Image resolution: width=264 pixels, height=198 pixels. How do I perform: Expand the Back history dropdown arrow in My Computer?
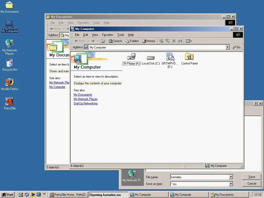tap(88, 41)
